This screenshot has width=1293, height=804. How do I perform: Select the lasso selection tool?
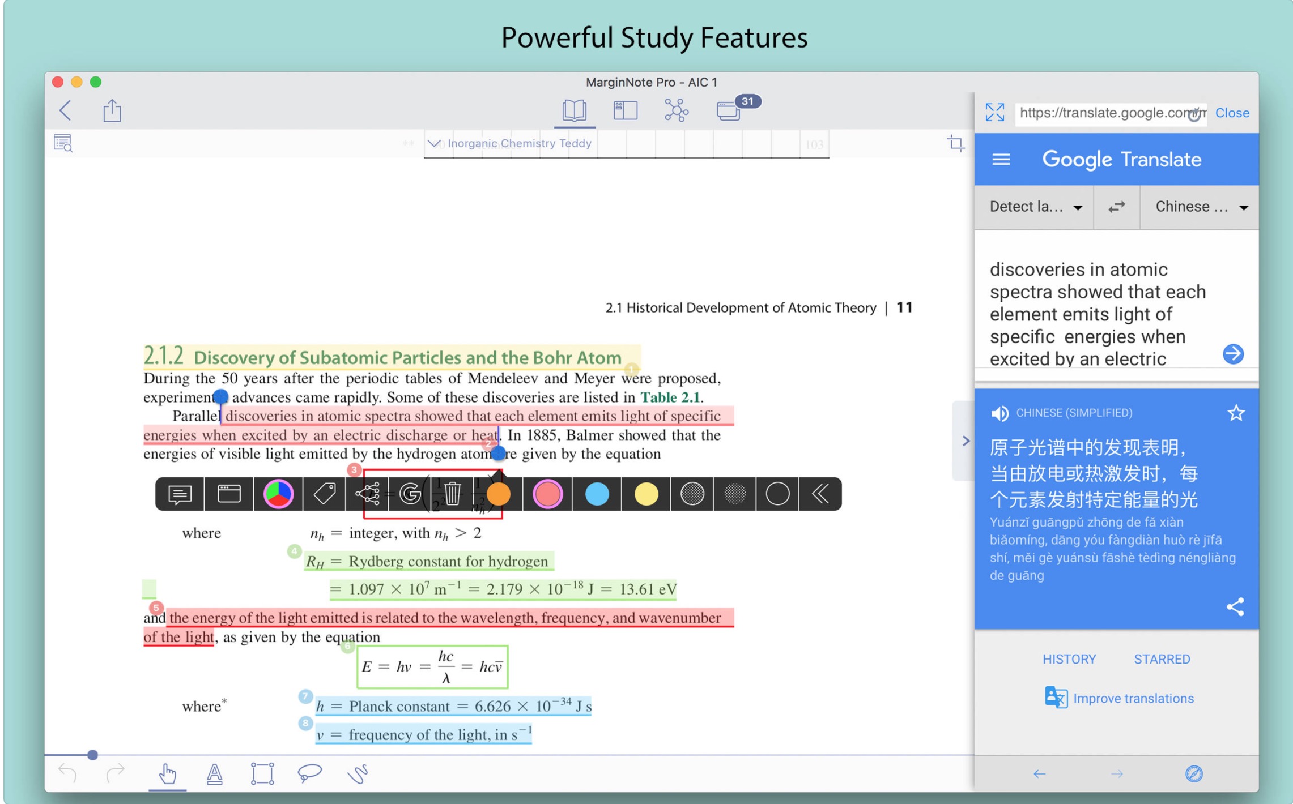click(309, 773)
